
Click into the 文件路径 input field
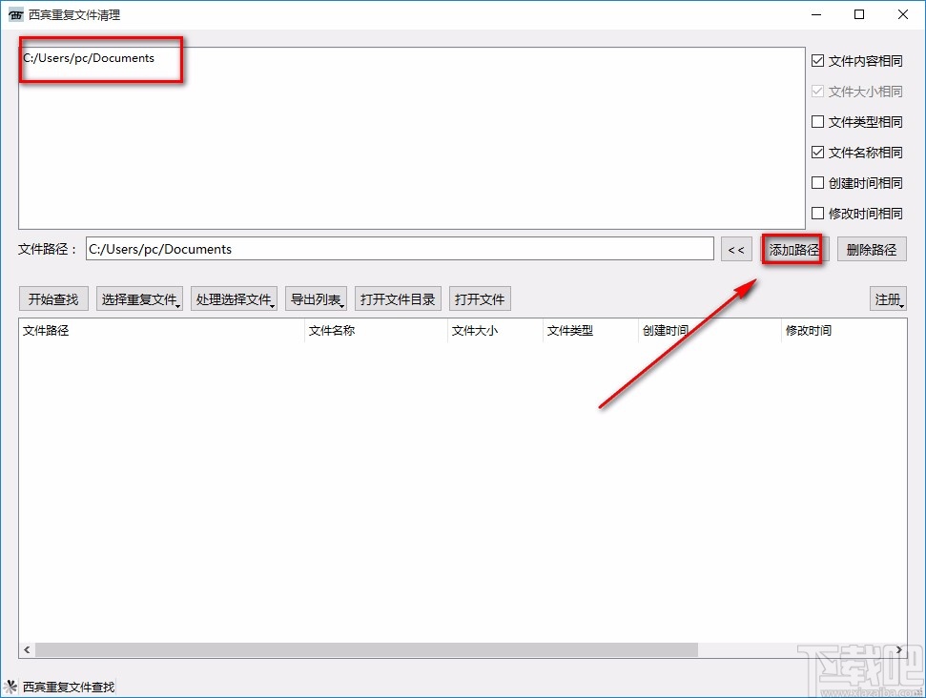coord(400,249)
